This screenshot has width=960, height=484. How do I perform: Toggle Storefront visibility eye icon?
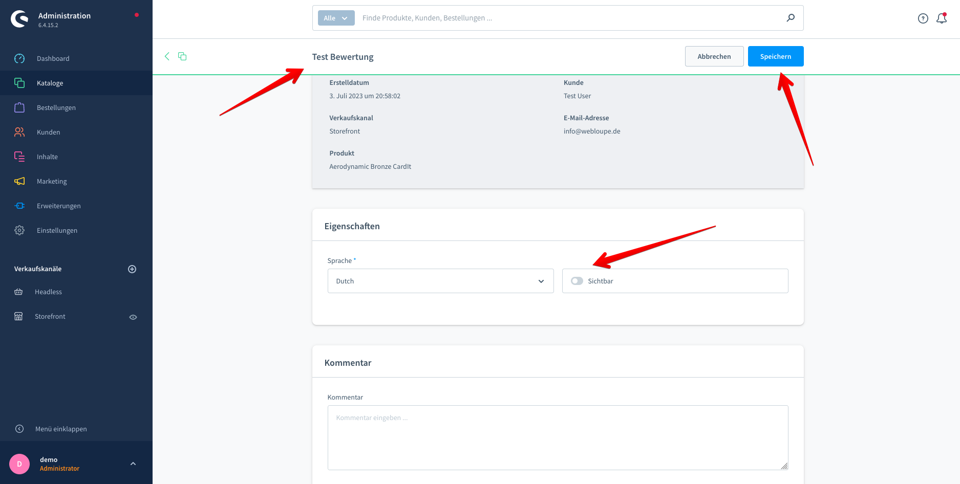pyautogui.click(x=133, y=317)
